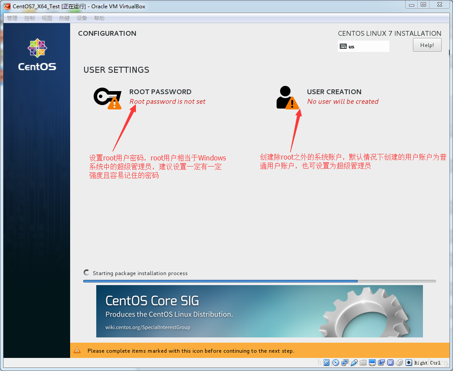The image size is (453, 371).
Task: Click the keyboard capture arrow icon
Action: (409, 362)
